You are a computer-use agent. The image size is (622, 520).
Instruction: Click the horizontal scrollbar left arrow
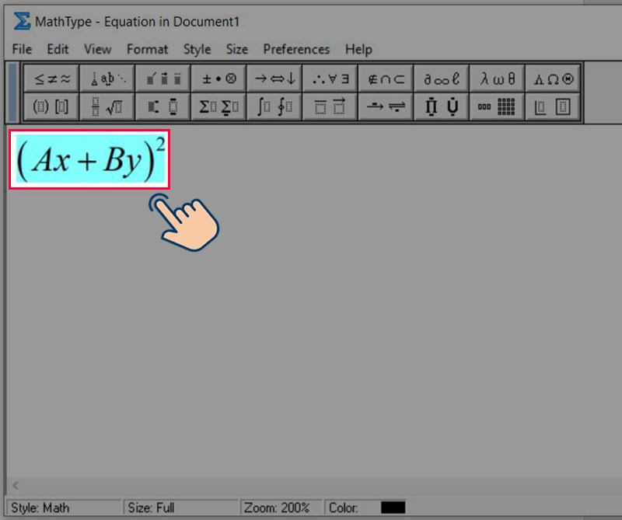pos(16,485)
